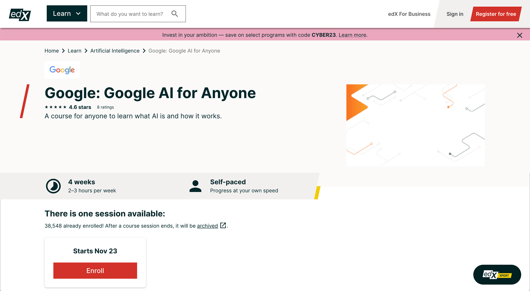This screenshot has width=530, height=291.
Task: Click the Enroll button
Action: [95, 271]
